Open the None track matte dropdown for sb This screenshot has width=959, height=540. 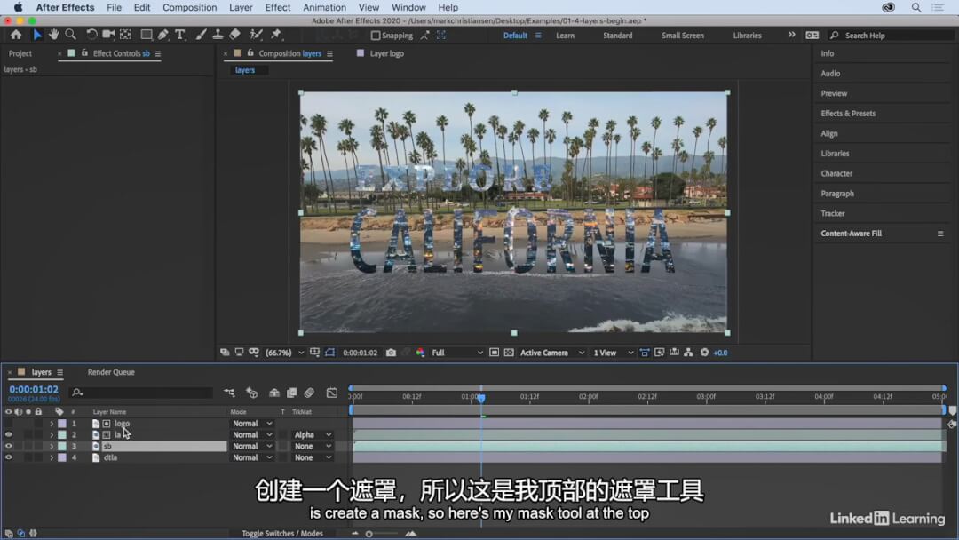(x=312, y=447)
